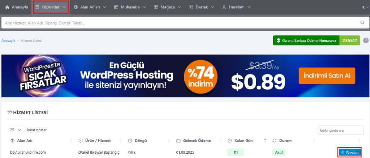Sort table by Gelecek Ödeme arrows
This screenshot has height=158, width=370.
(220, 141)
